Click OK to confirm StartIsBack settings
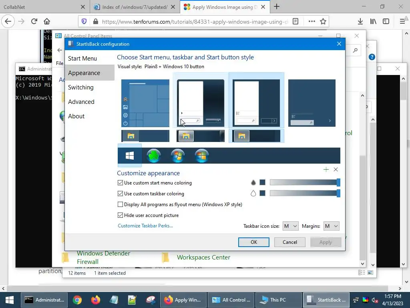Image resolution: width=410 pixels, height=308 pixels. (253, 242)
